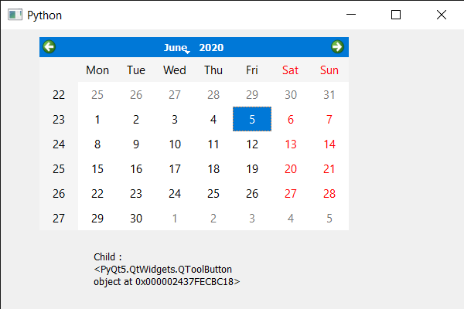
Task: Click week number 24 label
Action: click(59, 144)
